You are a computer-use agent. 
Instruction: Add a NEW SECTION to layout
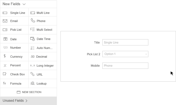tap(29, 92)
